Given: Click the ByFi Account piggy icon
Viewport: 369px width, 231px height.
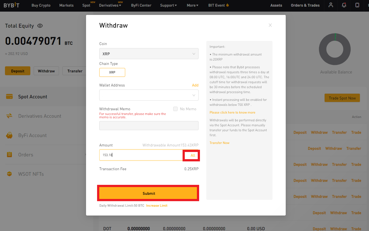Looking at the screenshot, I should 9,135.
